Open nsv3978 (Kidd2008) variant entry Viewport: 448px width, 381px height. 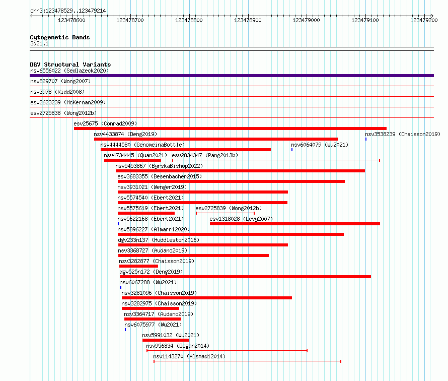(x=57, y=92)
